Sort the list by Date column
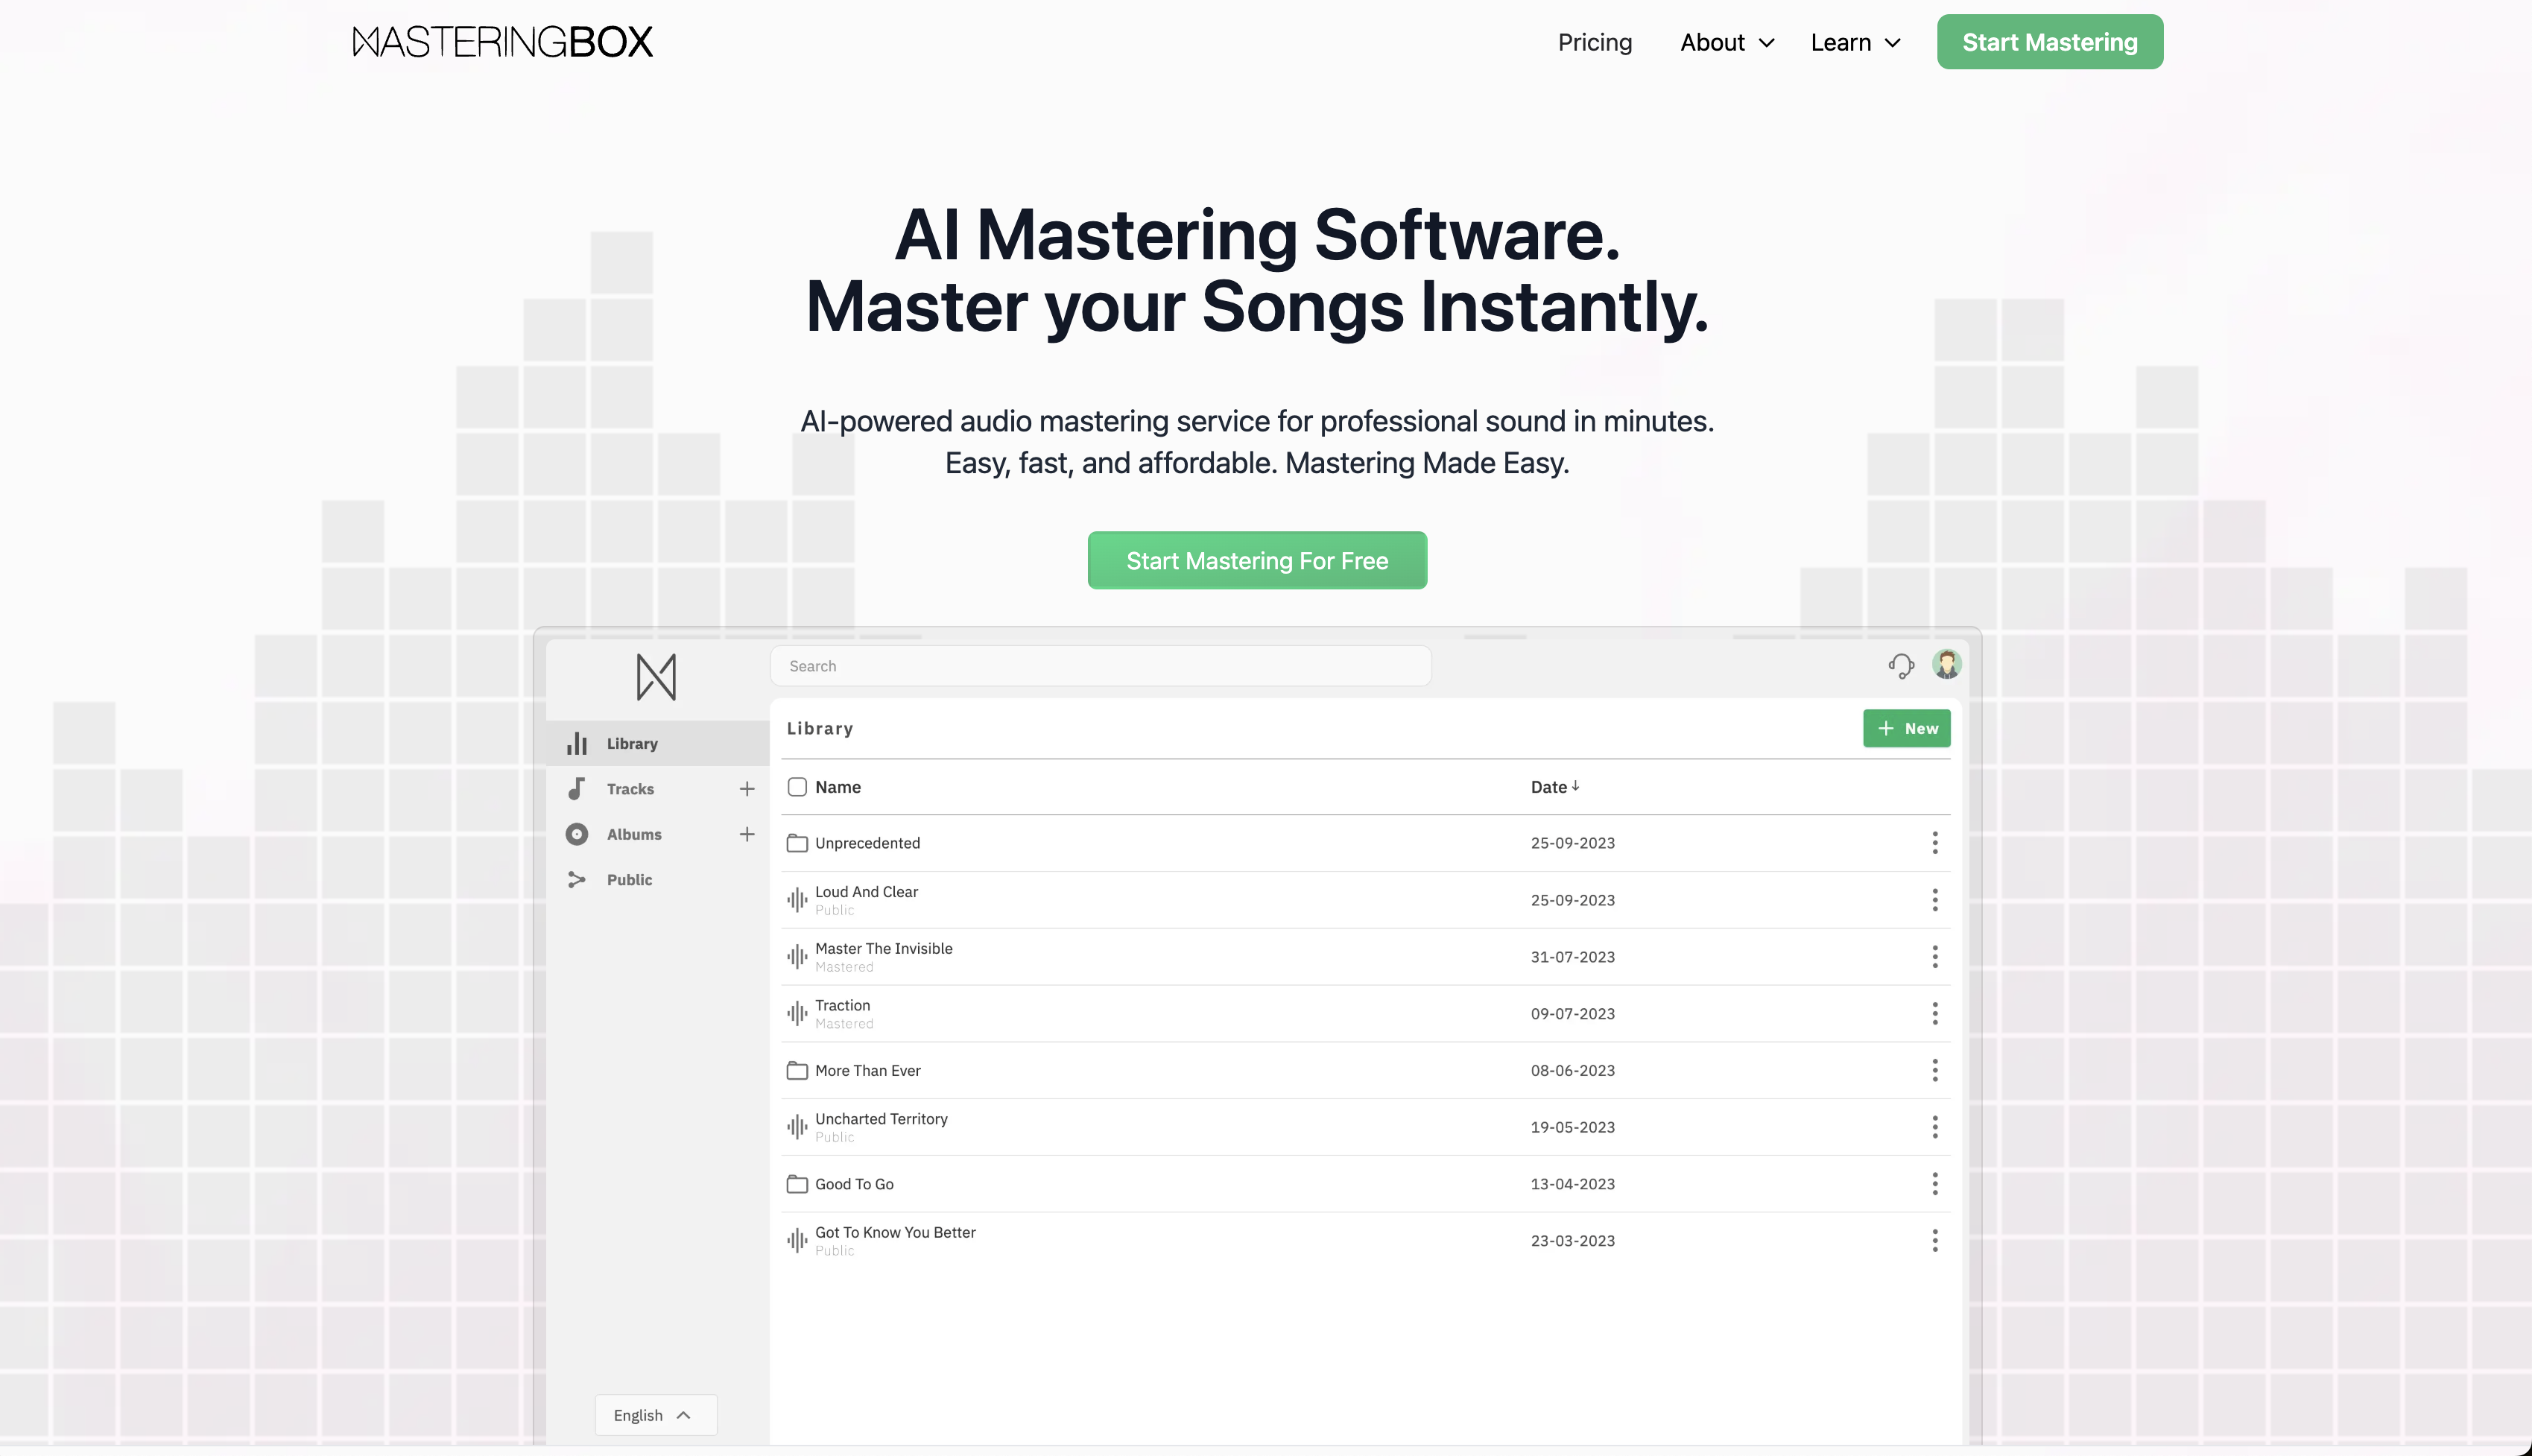The width and height of the screenshot is (2532, 1456). [1554, 787]
